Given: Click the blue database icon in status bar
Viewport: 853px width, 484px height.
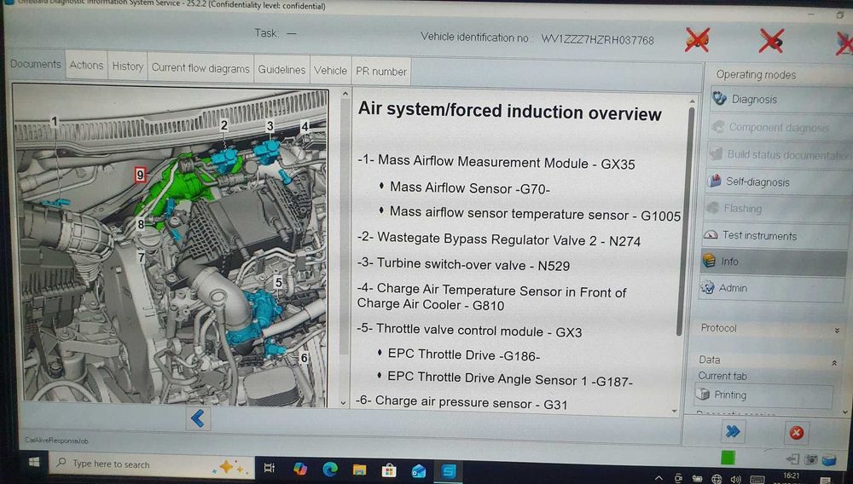Looking at the screenshot, I should (828, 461).
